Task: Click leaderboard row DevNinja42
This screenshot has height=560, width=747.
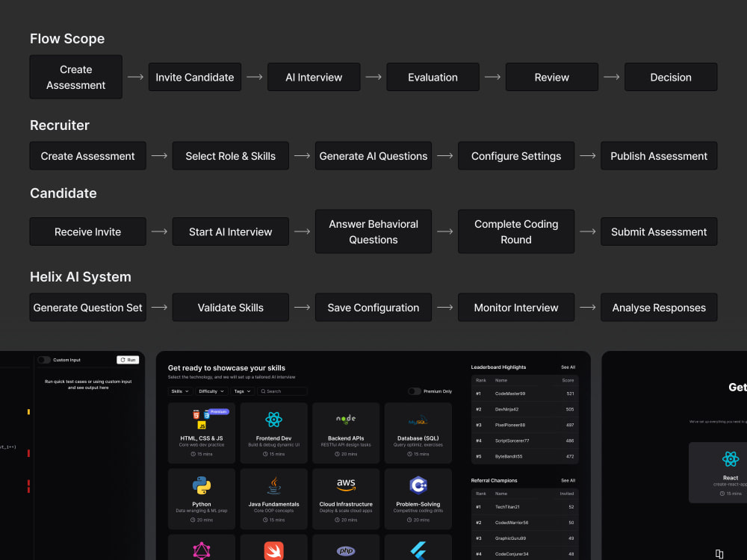Action: (x=525, y=409)
